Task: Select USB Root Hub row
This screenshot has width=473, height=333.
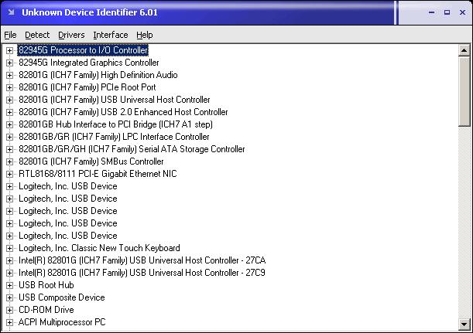Action: click(46, 285)
